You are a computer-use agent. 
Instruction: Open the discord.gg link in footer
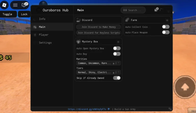click(87, 109)
